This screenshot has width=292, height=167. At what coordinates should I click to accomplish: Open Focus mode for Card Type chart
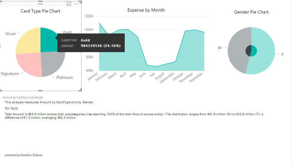coord(69,4)
